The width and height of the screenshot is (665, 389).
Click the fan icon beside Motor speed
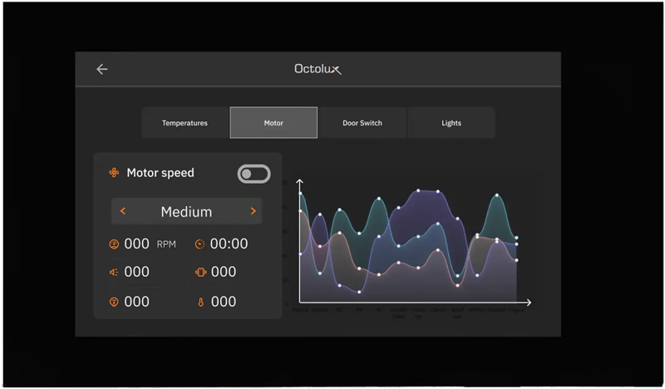114,173
